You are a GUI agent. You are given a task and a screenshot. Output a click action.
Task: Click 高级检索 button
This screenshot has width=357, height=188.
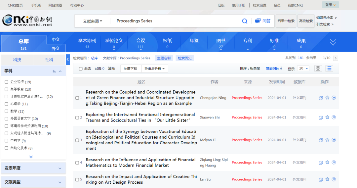[306, 21]
